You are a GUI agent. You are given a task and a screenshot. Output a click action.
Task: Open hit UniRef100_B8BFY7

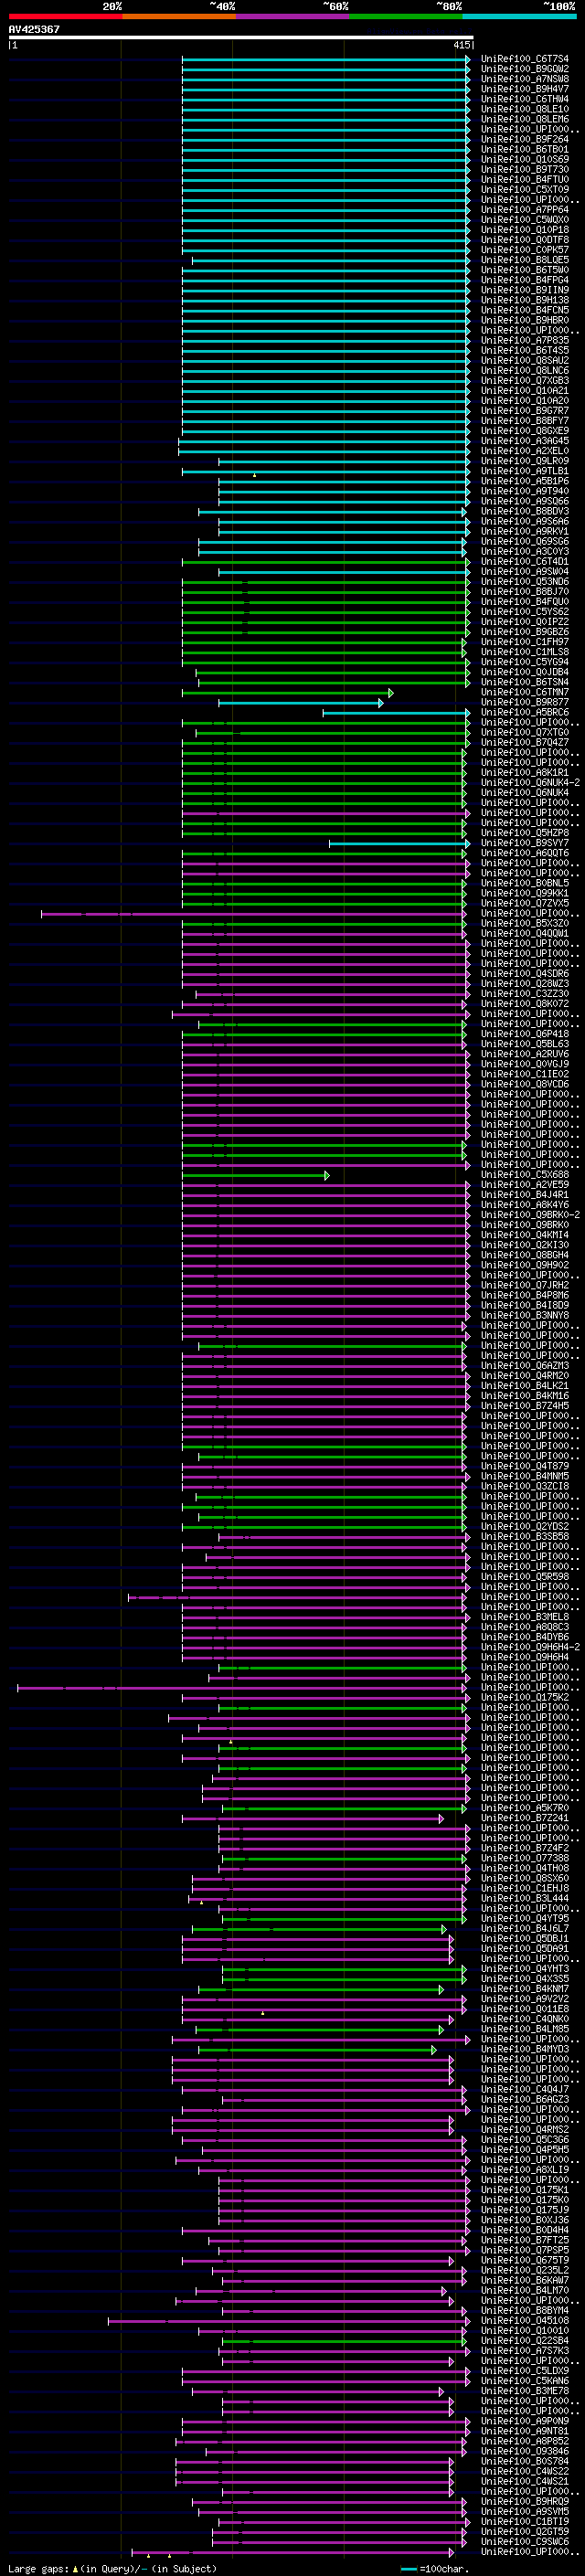(525, 421)
